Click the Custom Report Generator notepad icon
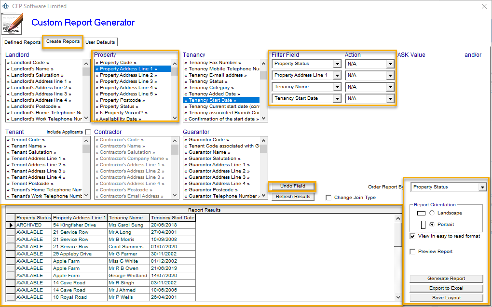The width and height of the screenshot is (492, 307). pos(13,24)
